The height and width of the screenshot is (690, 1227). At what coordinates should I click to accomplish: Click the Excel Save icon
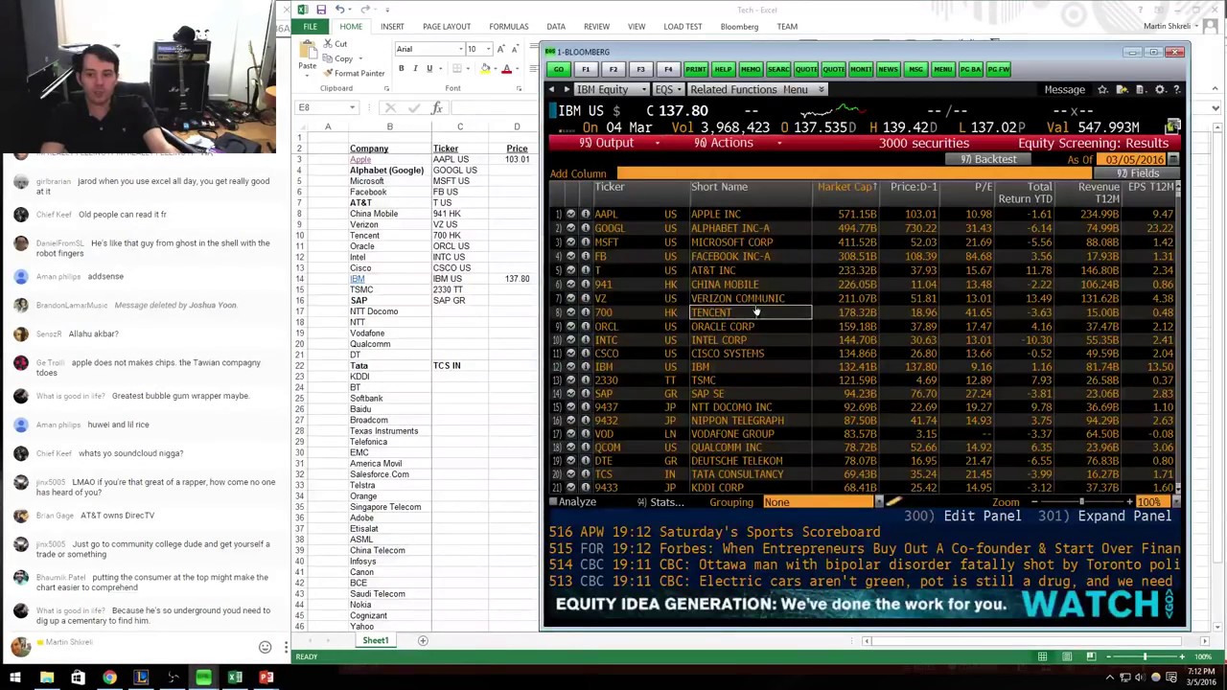click(x=321, y=10)
